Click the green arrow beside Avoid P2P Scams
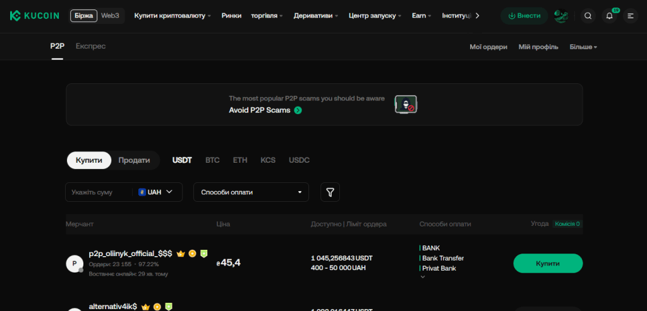Screen dimensions: 647x311 click(x=298, y=110)
